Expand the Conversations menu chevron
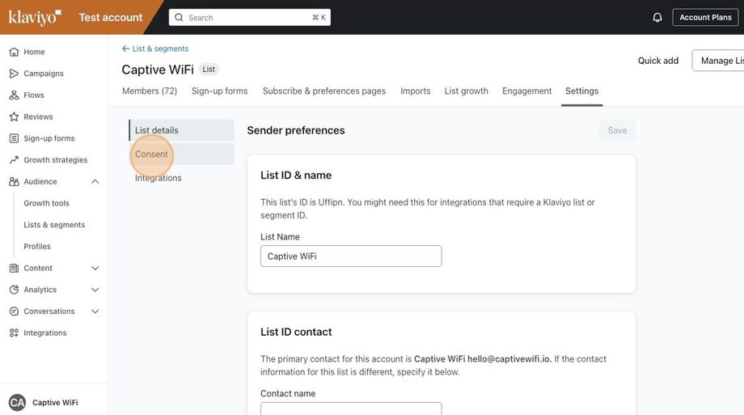Image resolution: width=744 pixels, height=415 pixels. 95,311
